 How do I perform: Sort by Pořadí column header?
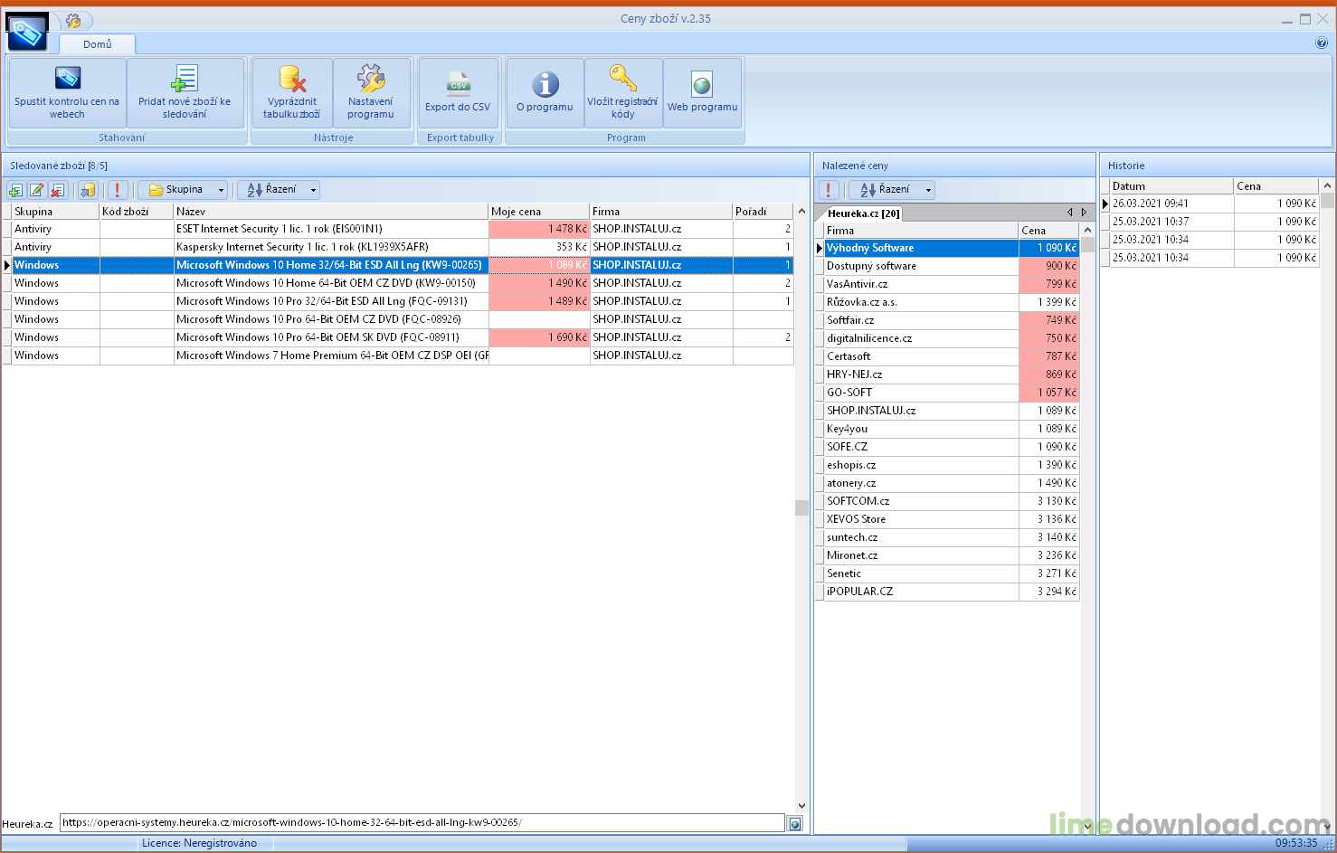pos(763,212)
